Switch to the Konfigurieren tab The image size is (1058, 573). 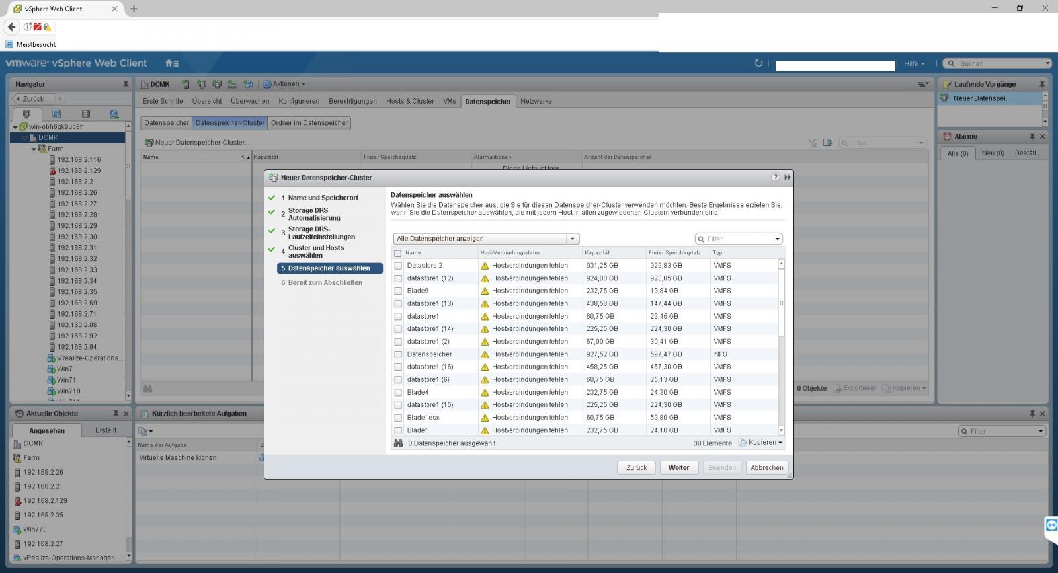coord(299,101)
